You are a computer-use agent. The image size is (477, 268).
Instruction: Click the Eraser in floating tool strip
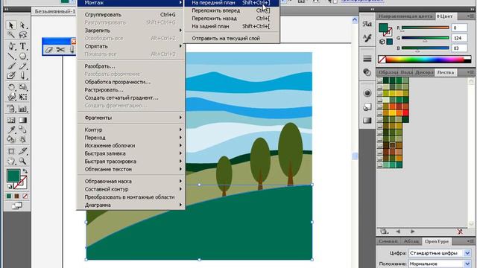tap(49, 50)
